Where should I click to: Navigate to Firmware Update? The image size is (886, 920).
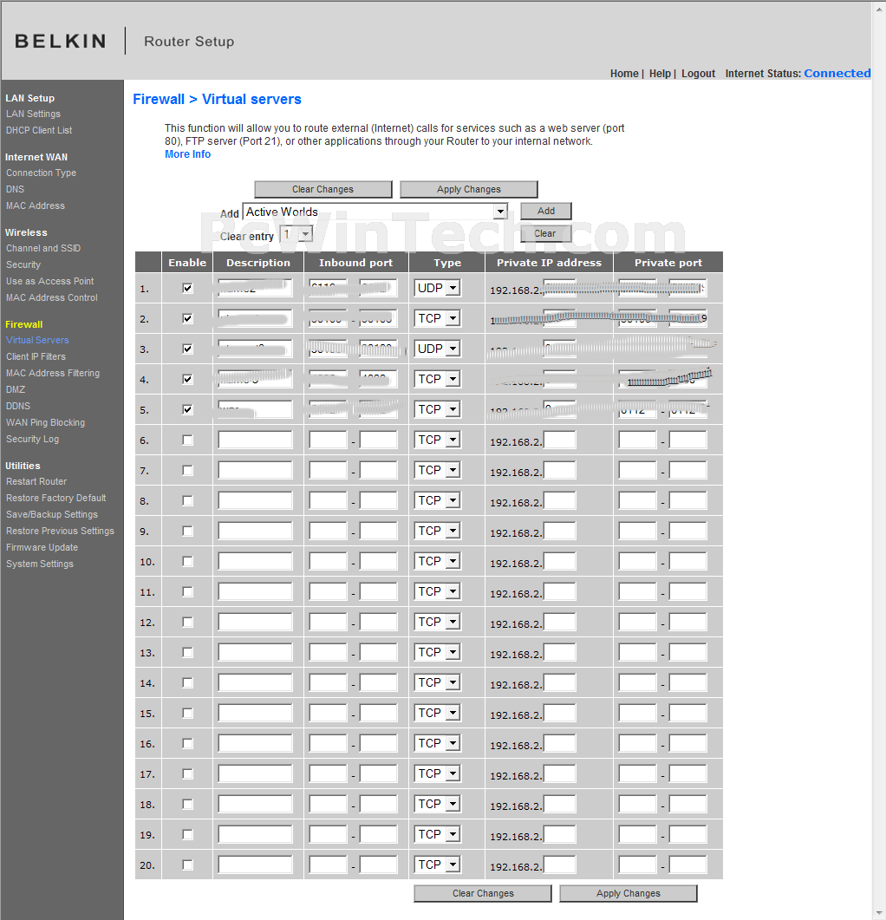pos(42,547)
